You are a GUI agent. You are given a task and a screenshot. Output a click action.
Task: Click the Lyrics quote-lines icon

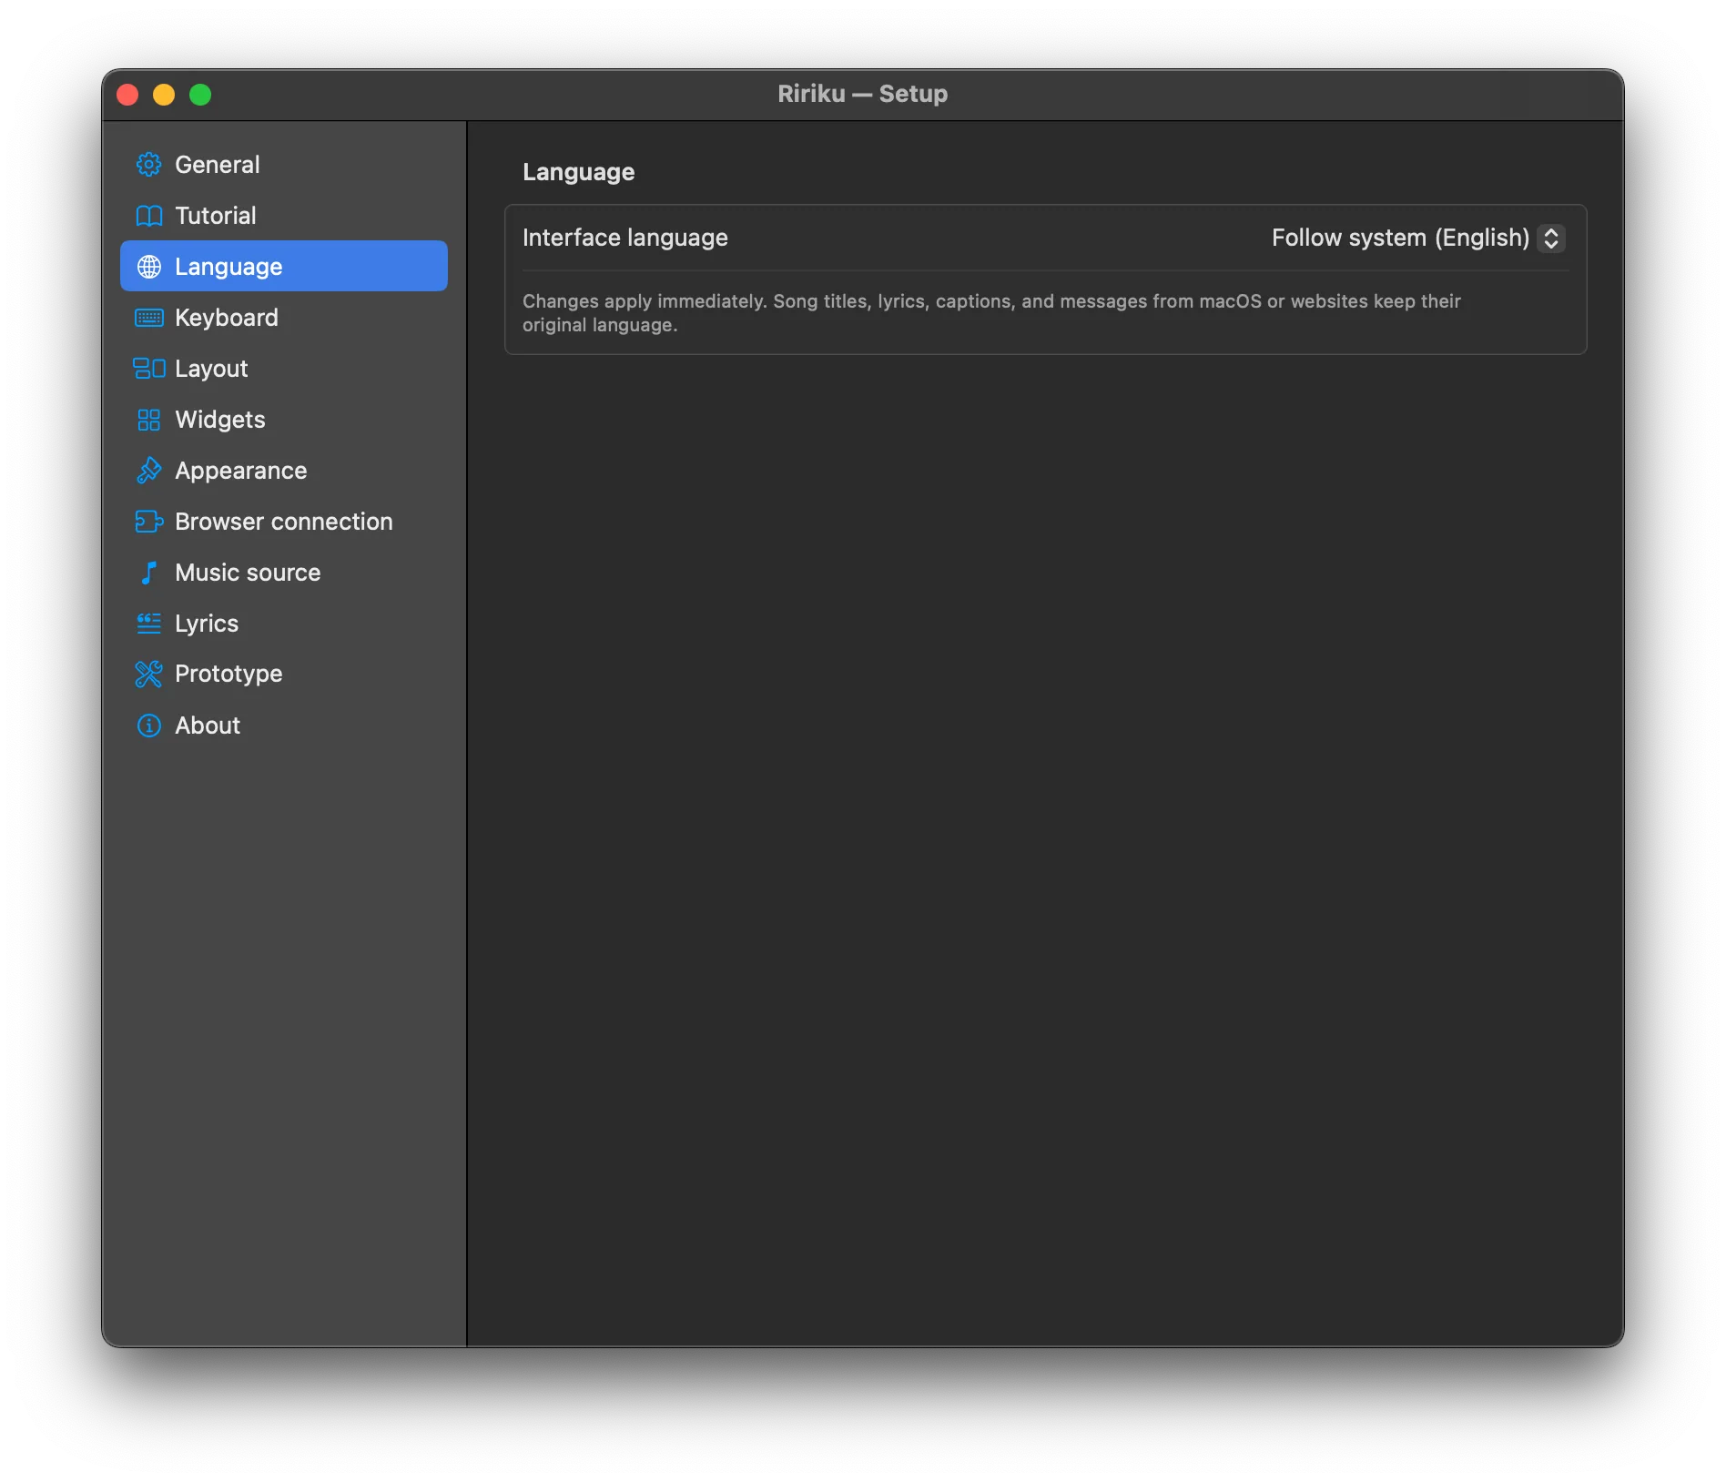click(148, 624)
